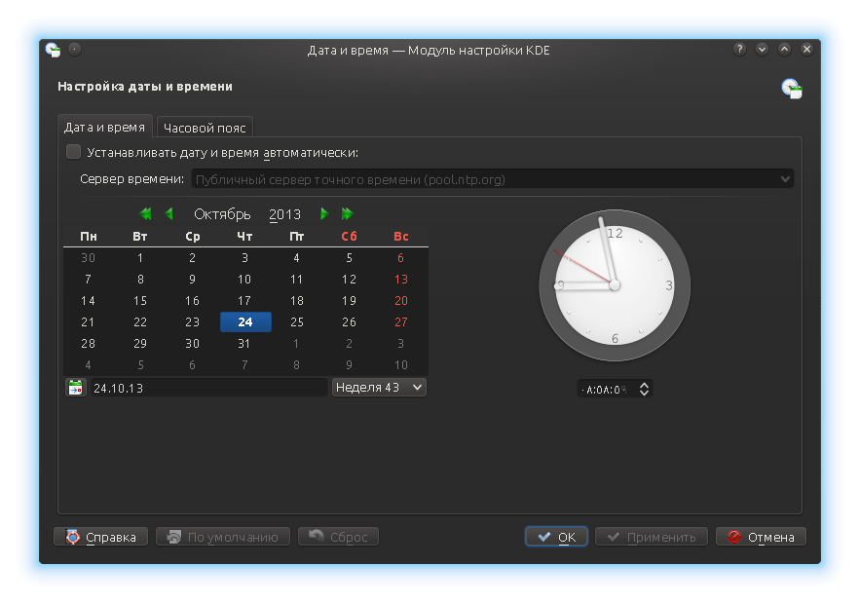The height and width of the screenshot is (603, 860).
Task: Click the window help question mark button
Action: [739, 50]
